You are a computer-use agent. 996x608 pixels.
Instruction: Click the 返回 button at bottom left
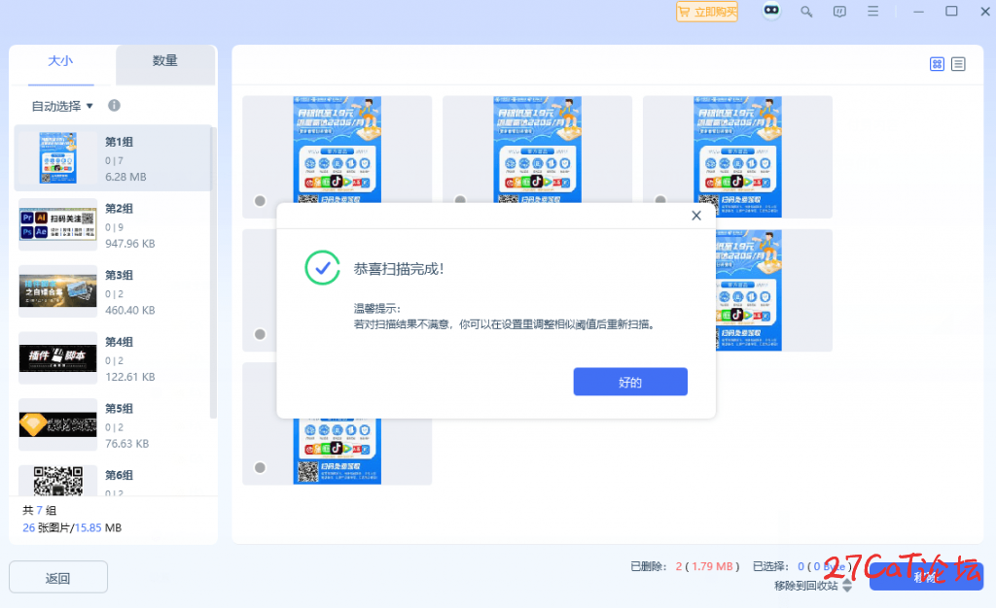57,577
